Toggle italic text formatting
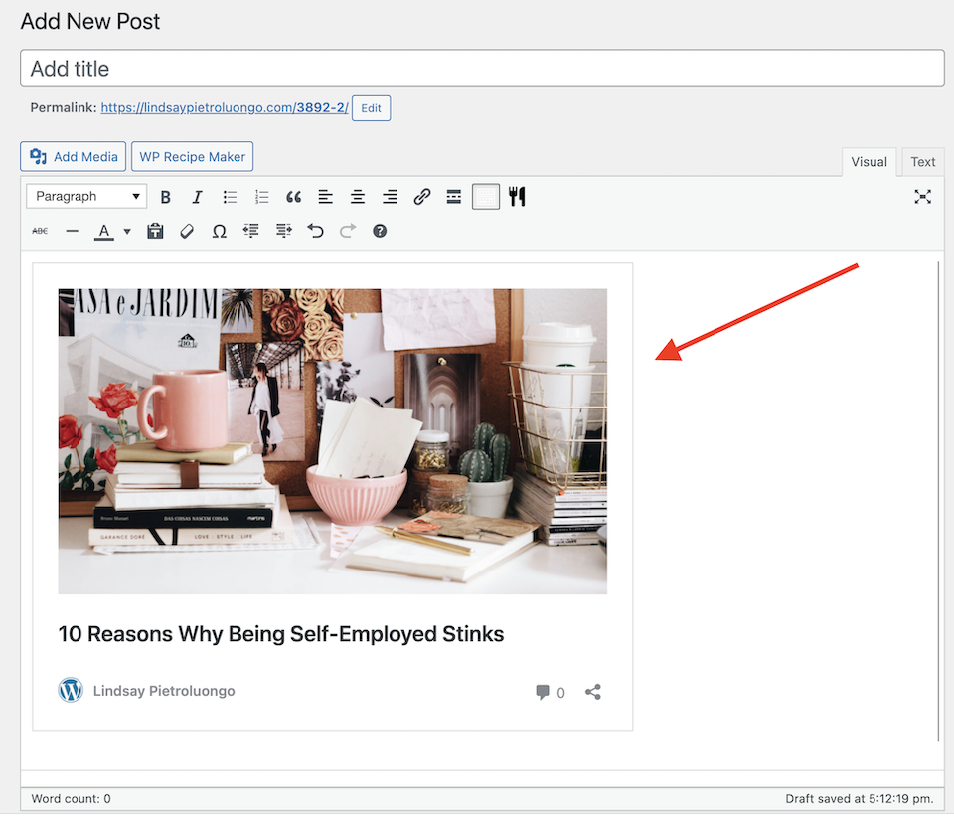 (x=198, y=197)
